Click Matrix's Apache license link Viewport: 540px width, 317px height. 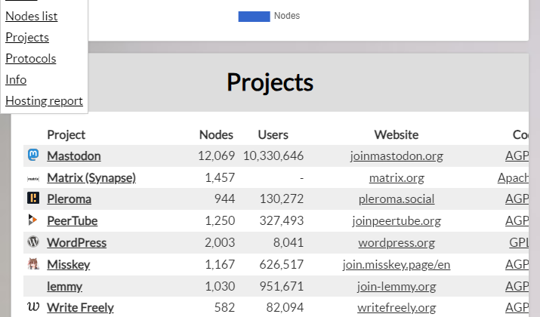tap(513, 177)
